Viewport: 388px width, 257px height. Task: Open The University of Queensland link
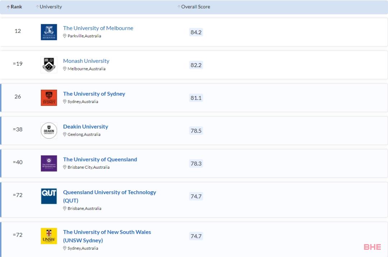[100, 159]
